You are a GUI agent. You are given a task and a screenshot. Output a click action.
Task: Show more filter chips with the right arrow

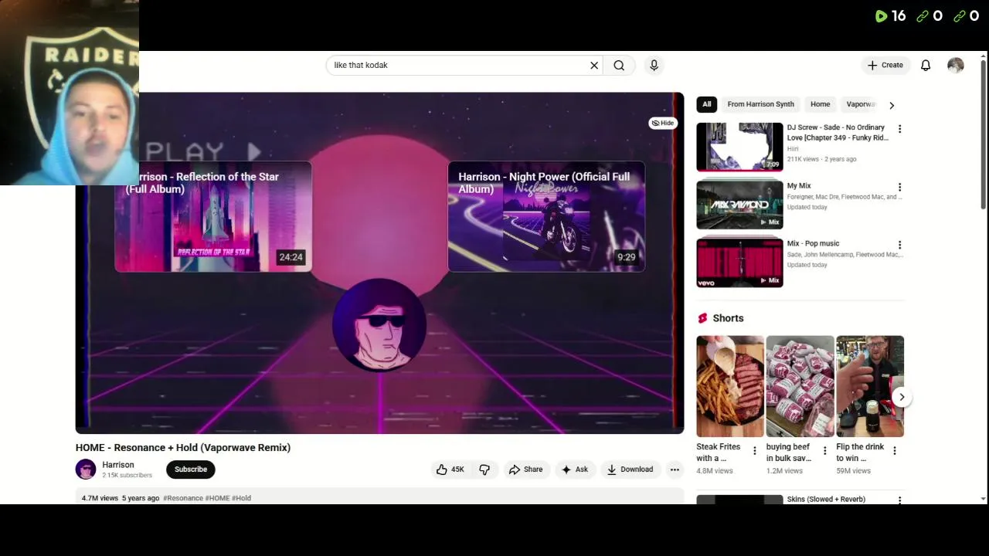[892, 105]
